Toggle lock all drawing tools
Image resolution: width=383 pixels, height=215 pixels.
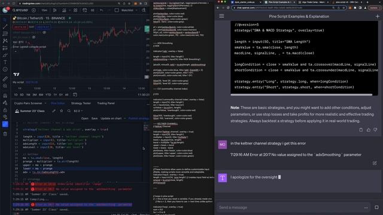[x=5, y=110]
